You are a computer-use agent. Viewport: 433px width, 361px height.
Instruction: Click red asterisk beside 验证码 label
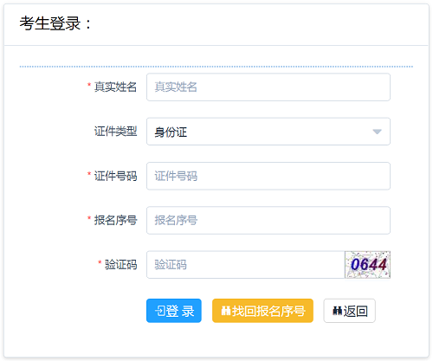[100, 262]
